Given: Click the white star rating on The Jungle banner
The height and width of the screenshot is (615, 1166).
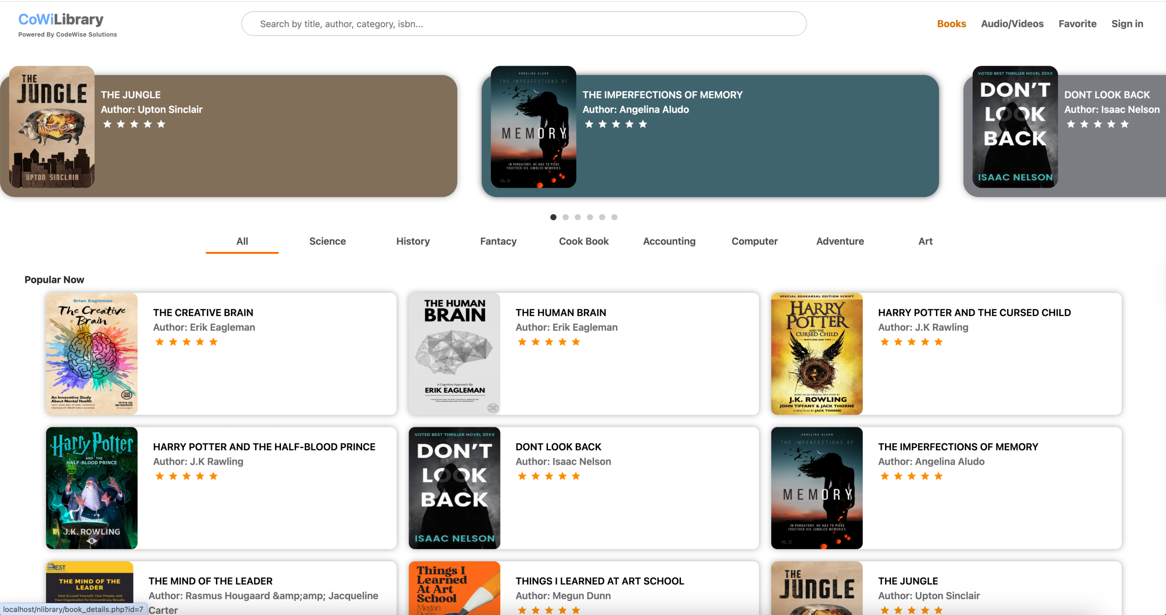Looking at the screenshot, I should (134, 124).
